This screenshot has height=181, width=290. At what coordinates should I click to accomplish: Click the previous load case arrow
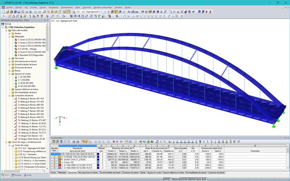(105, 12)
